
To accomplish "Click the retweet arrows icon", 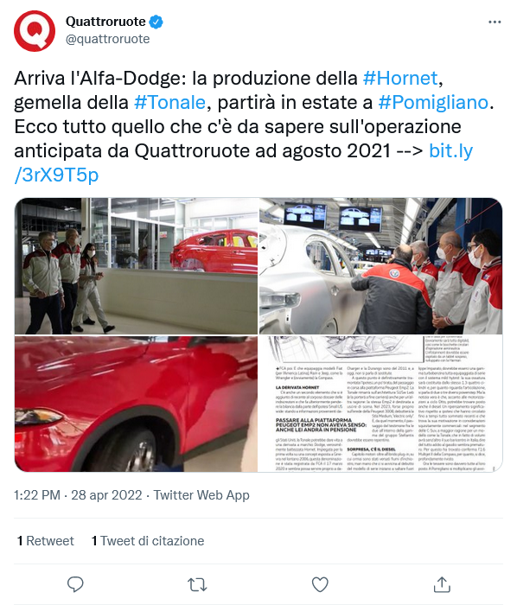I will click(197, 584).
